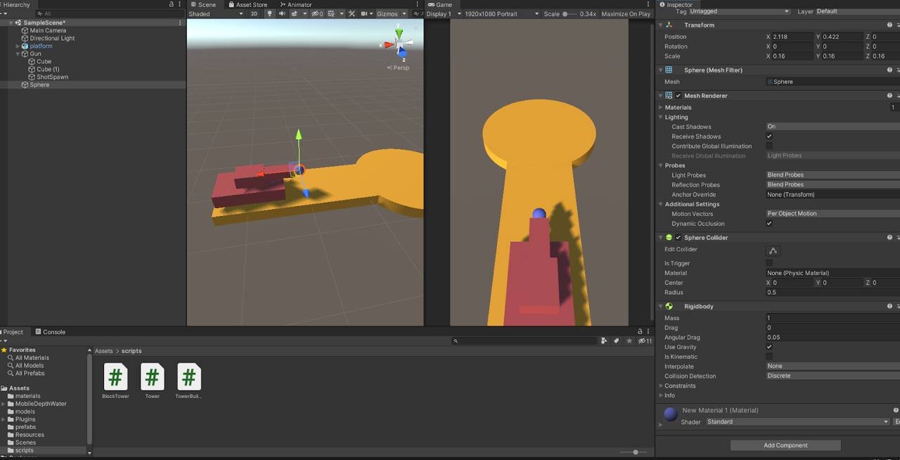Viewport: 900px width, 460px height.
Task: Click the Add Component button
Action: (785, 445)
